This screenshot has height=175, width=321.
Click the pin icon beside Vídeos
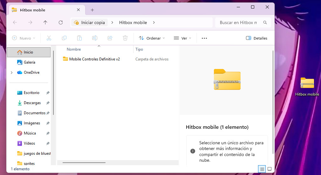pos(48,143)
